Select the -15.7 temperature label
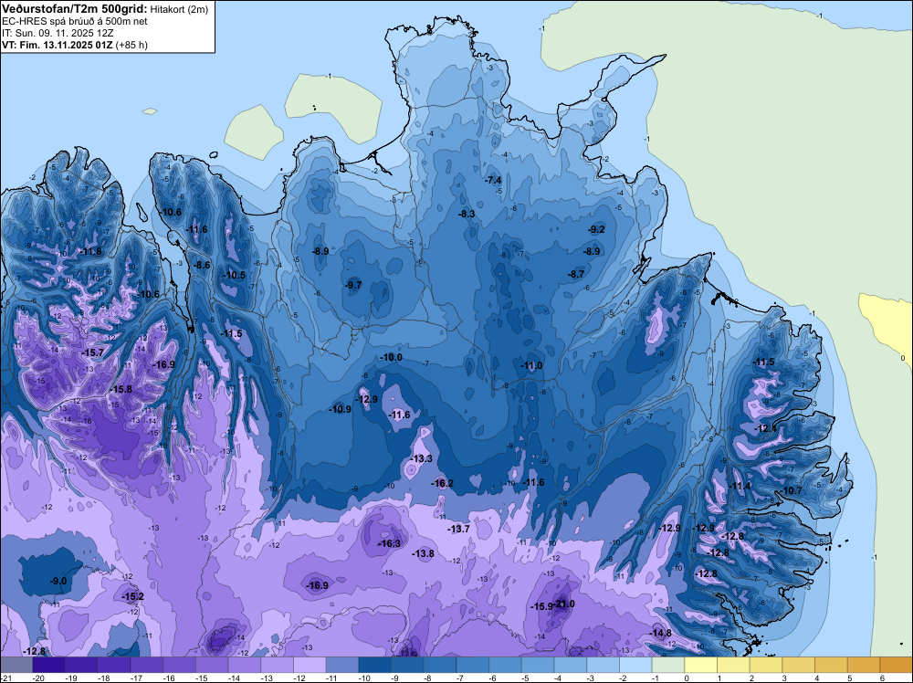The height and width of the screenshot is (683, 913). tap(92, 353)
